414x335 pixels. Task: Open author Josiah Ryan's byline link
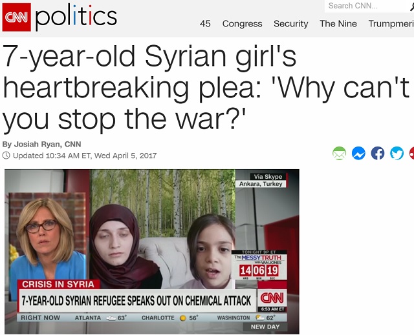41,144
